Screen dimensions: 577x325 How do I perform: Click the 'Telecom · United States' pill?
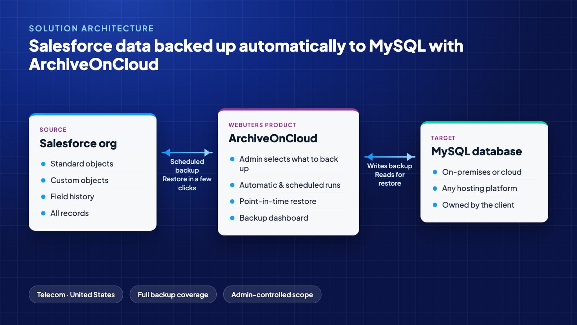pos(76,294)
